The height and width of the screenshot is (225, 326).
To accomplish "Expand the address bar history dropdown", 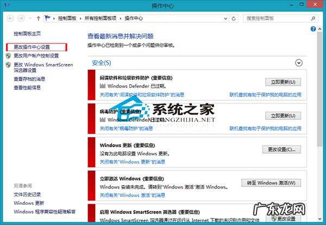I will point(225,19).
